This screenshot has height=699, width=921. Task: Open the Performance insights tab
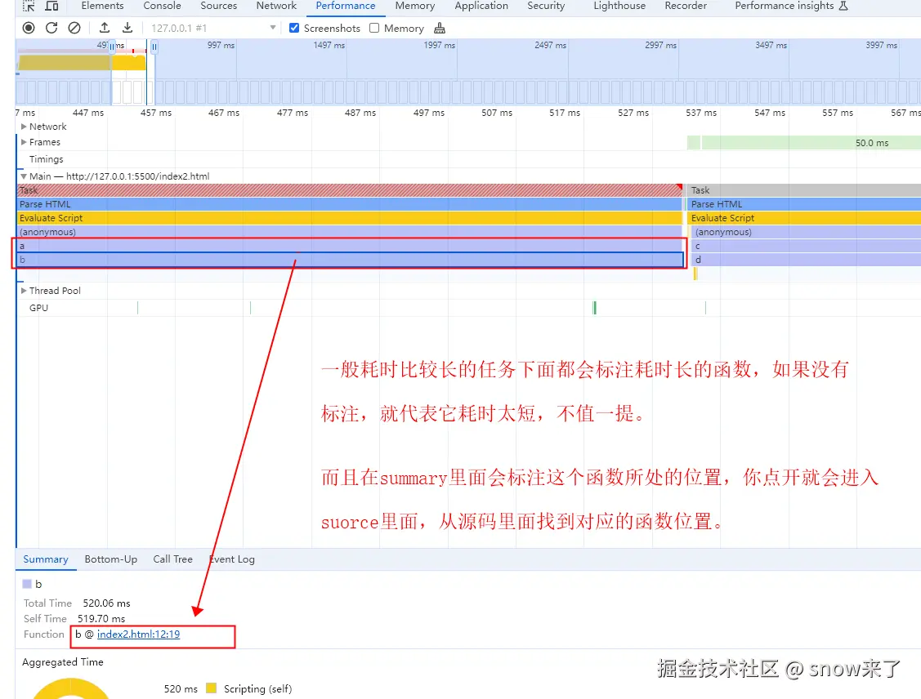(x=785, y=6)
